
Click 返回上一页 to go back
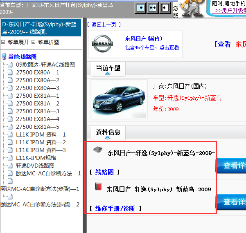point(104,25)
